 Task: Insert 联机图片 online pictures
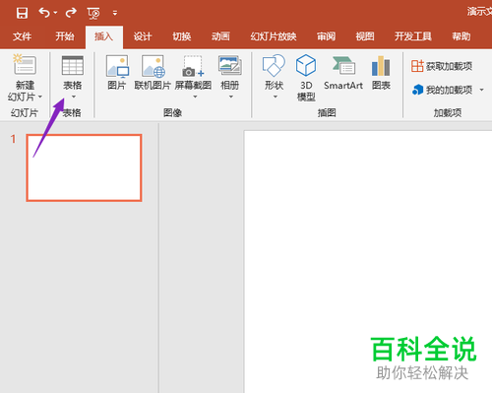[x=153, y=72]
